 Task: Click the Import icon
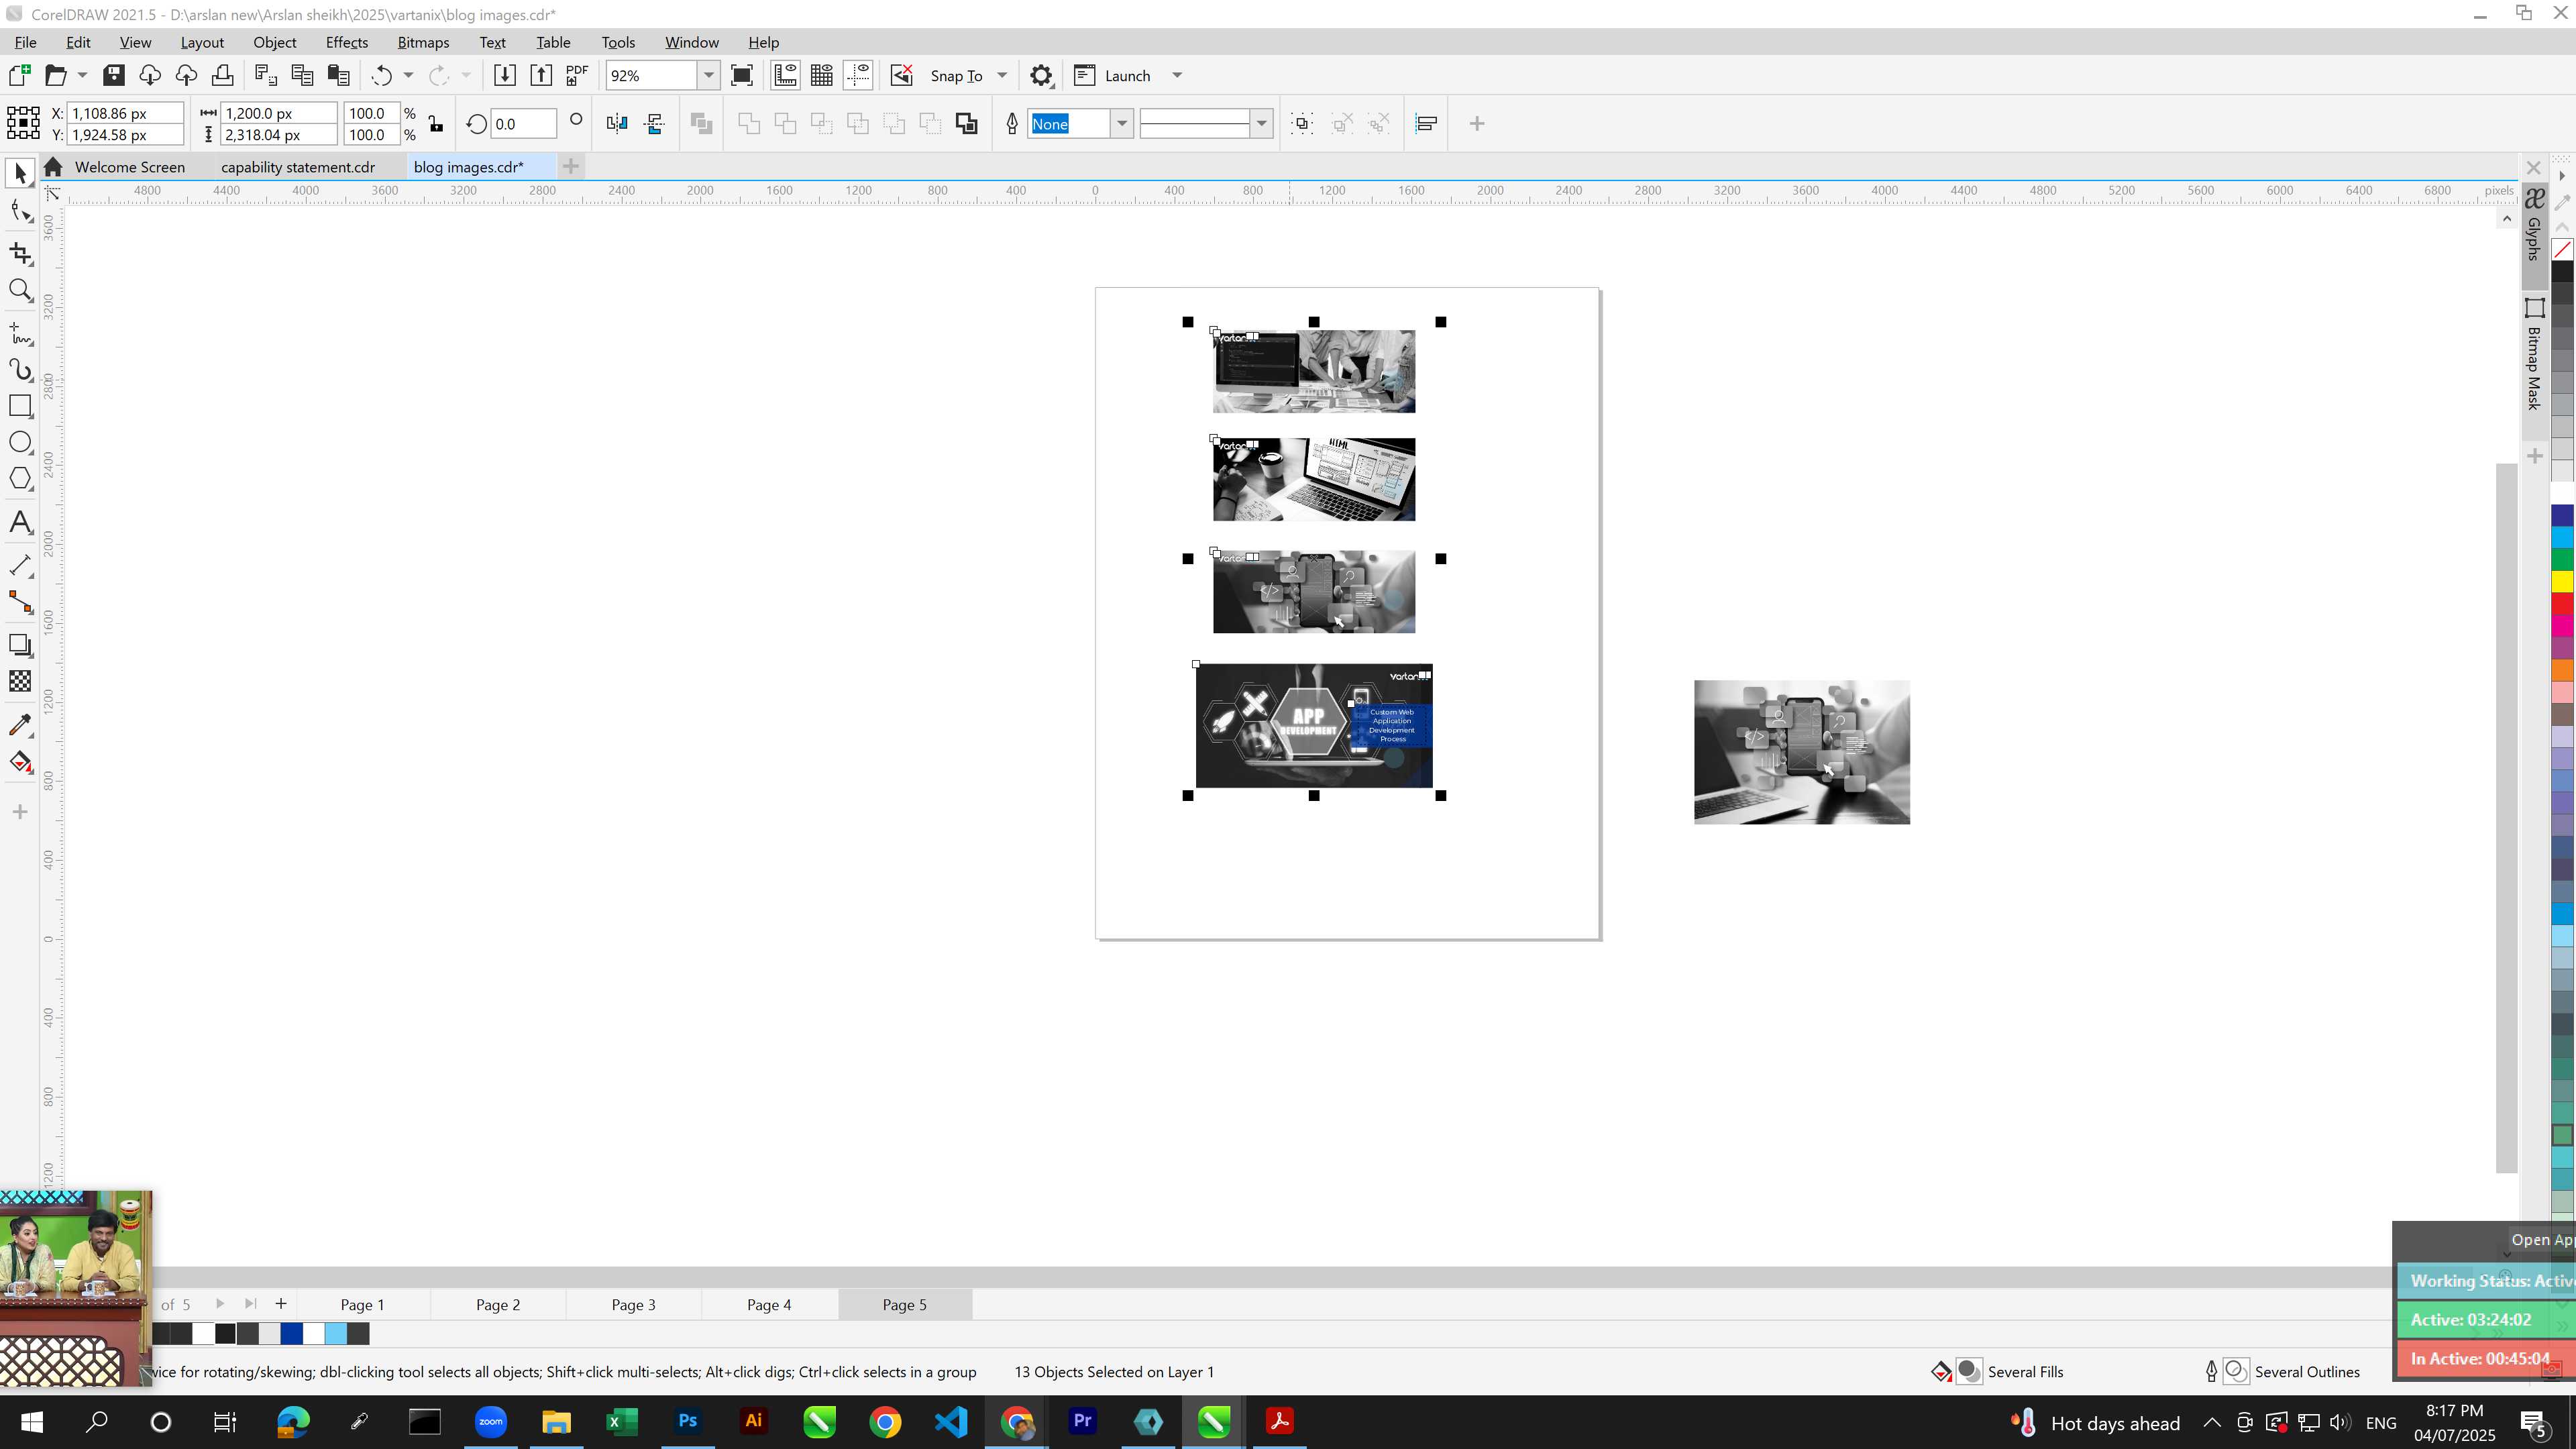coord(505,76)
